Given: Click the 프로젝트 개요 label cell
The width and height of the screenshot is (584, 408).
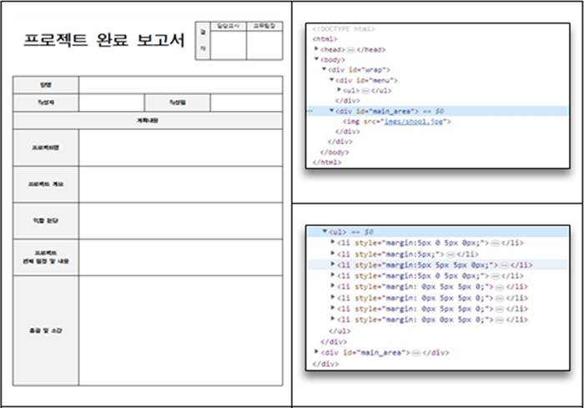Looking at the screenshot, I should 46,184.
